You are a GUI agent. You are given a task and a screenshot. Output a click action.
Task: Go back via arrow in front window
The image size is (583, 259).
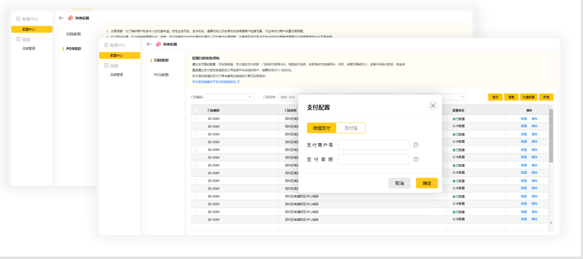point(149,45)
